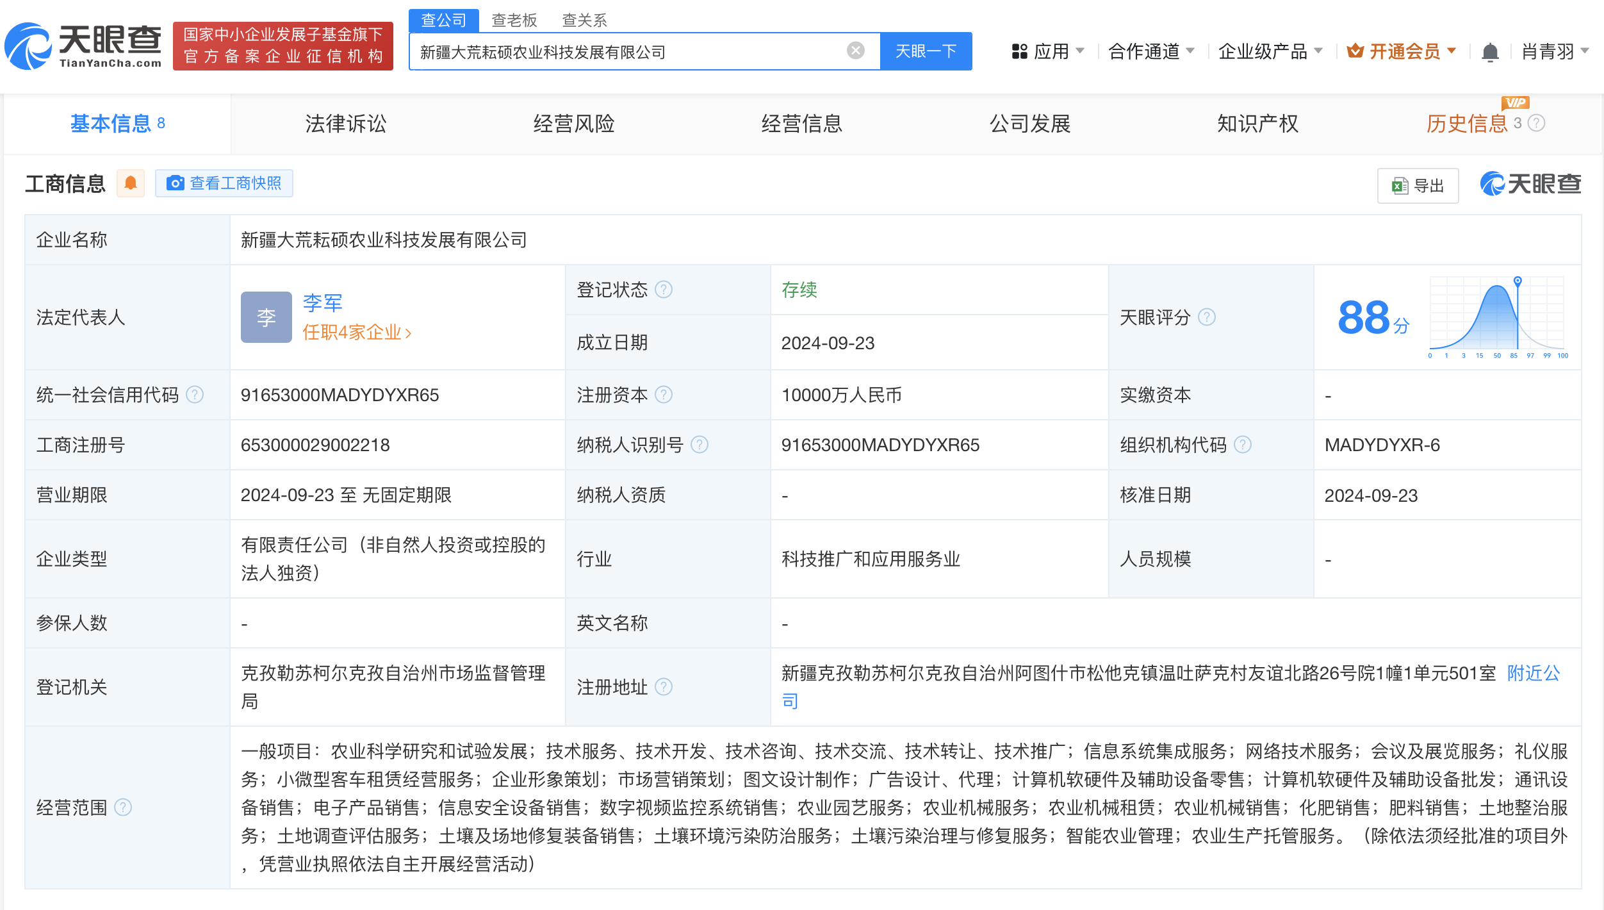Click the 天眼一下 search button
Image resolution: width=1604 pixels, height=910 pixels.
pos(926,51)
